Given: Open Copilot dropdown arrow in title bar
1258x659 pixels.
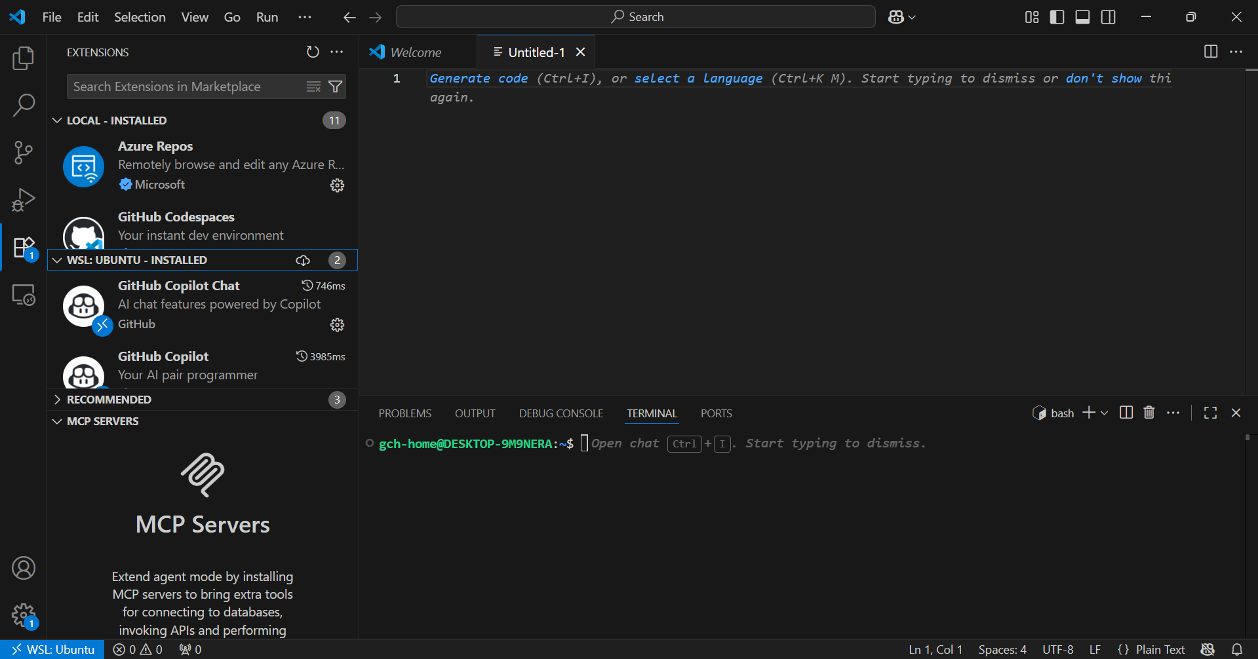Looking at the screenshot, I should pos(912,18).
